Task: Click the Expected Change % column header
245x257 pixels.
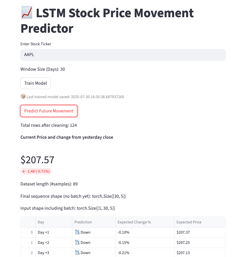Action: coord(134,222)
